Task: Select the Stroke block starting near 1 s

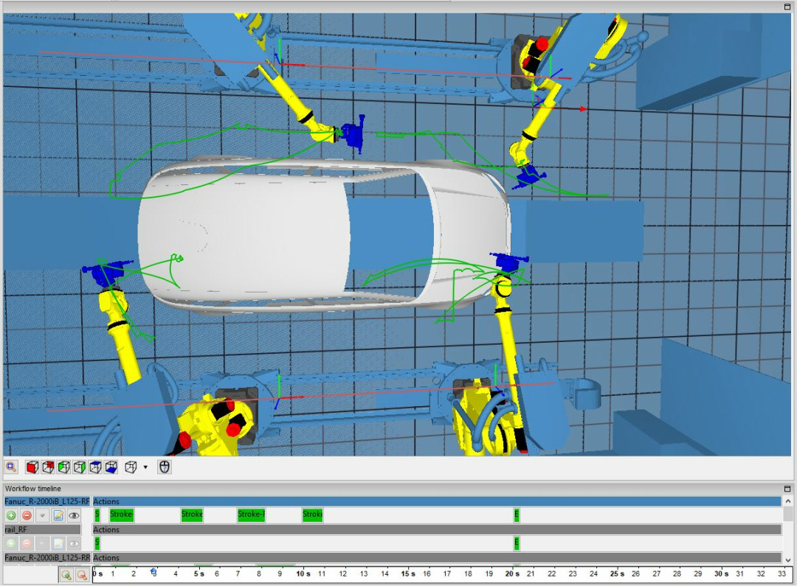Action: 122,515
